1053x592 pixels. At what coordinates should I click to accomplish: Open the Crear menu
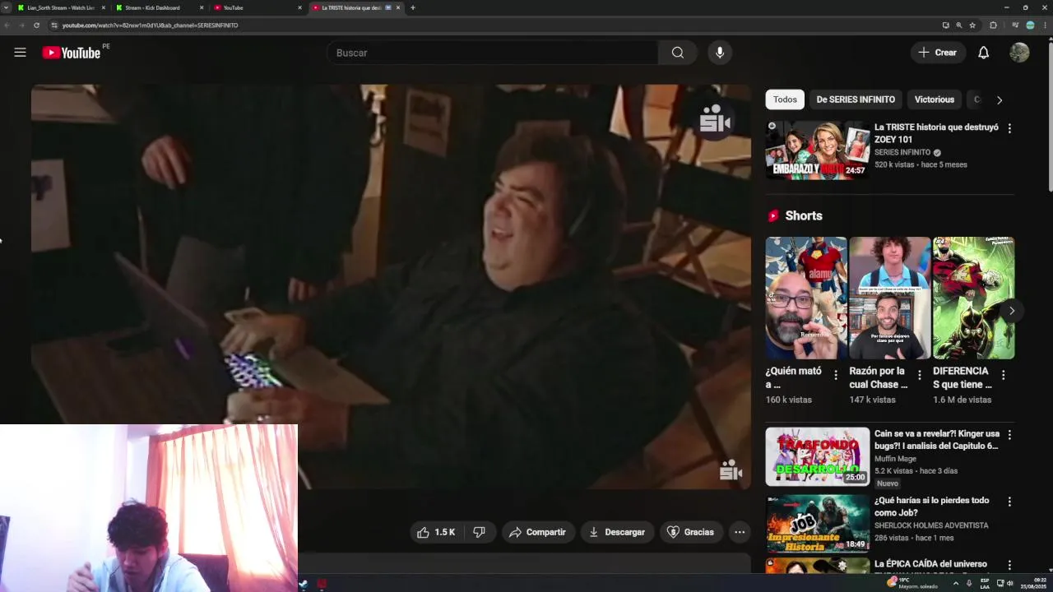pyautogui.click(x=937, y=53)
